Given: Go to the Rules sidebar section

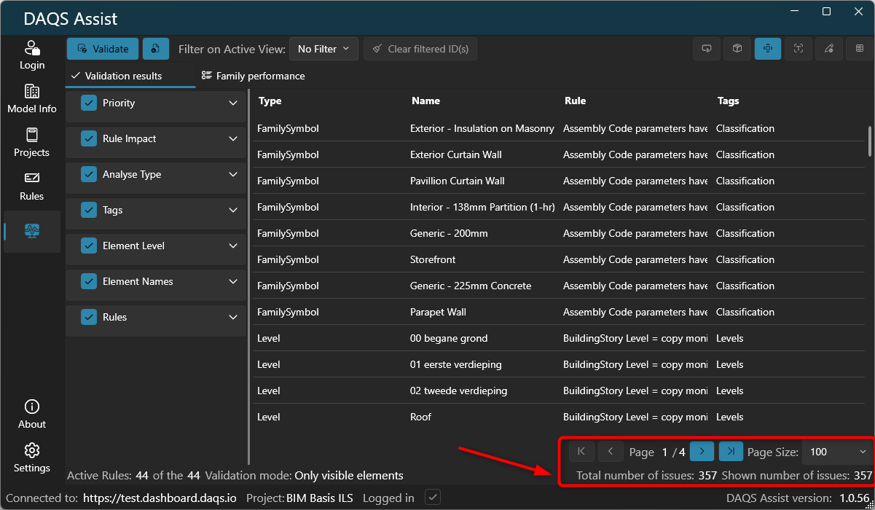Looking at the screenshot, I should tap(32, 187).
